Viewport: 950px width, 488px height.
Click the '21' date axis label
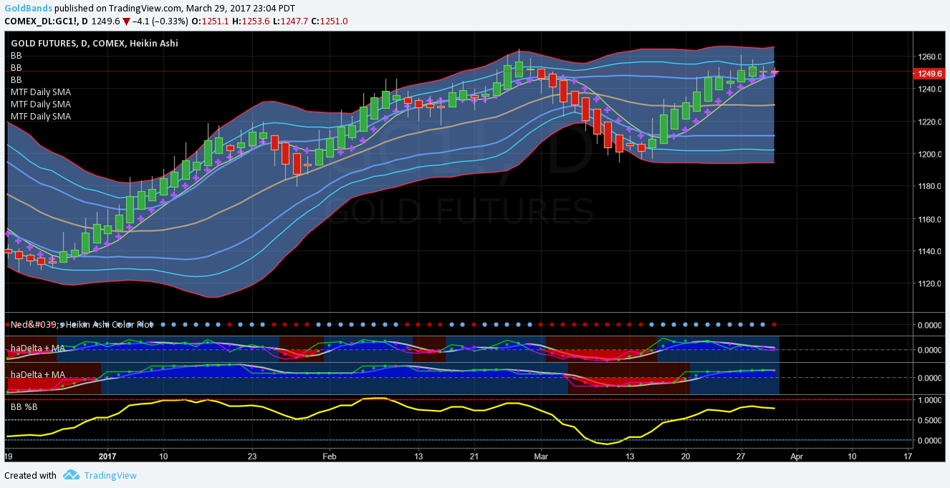coord(474,455)
